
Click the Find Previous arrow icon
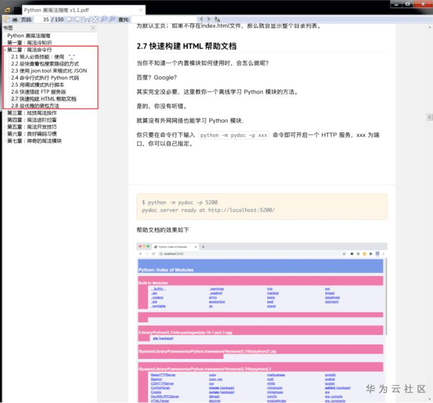coord(201,19)
